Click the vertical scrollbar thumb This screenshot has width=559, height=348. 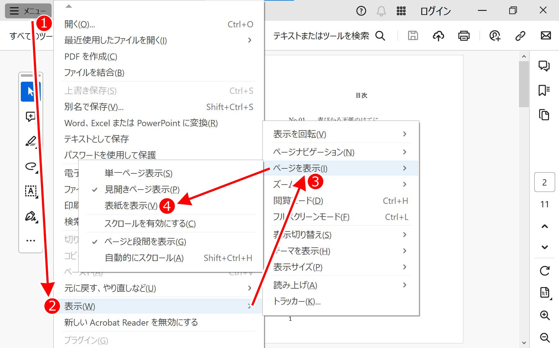pyautogui.click(x=524, y=84)
